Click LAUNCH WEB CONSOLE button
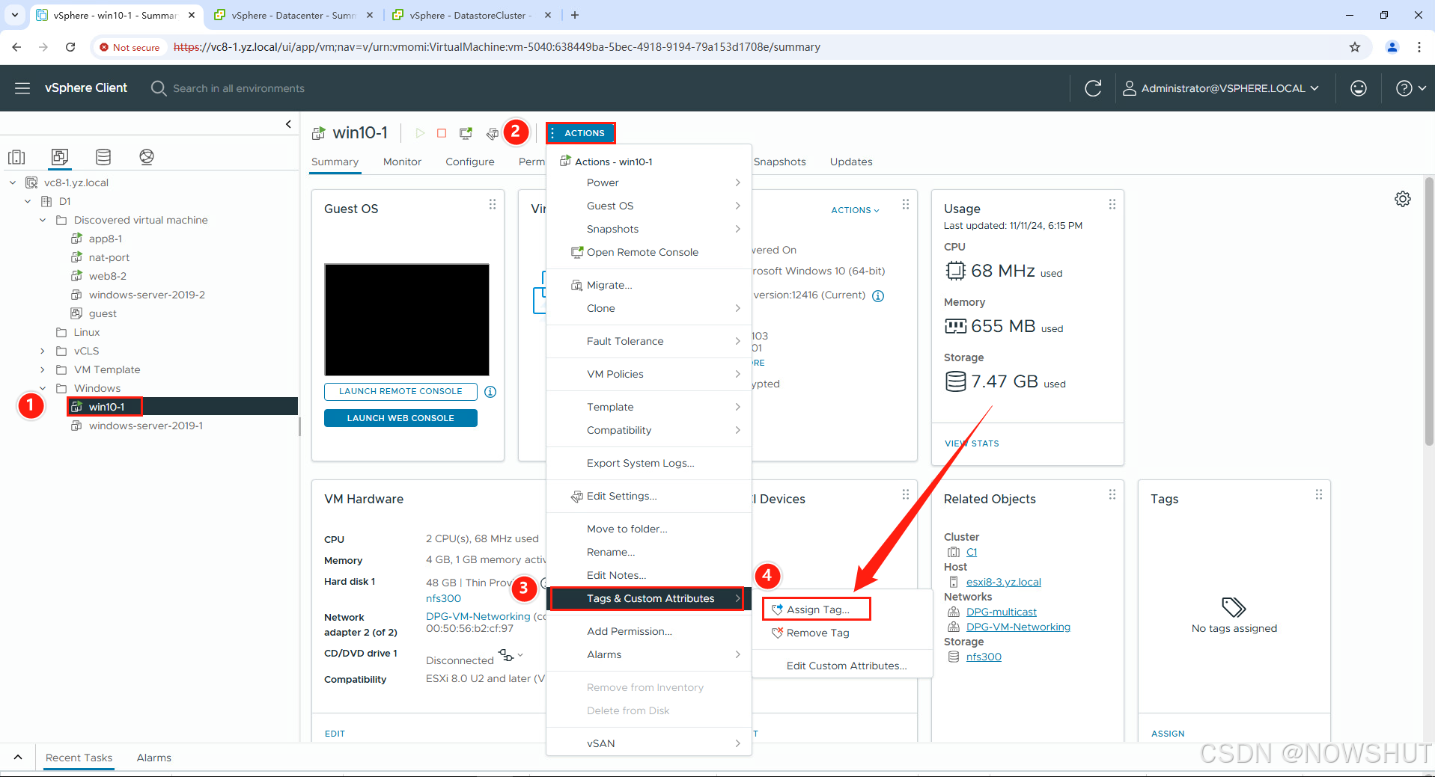 400,418
